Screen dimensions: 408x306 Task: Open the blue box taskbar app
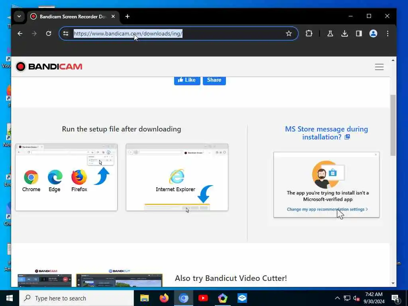click(x=242, y=298)
